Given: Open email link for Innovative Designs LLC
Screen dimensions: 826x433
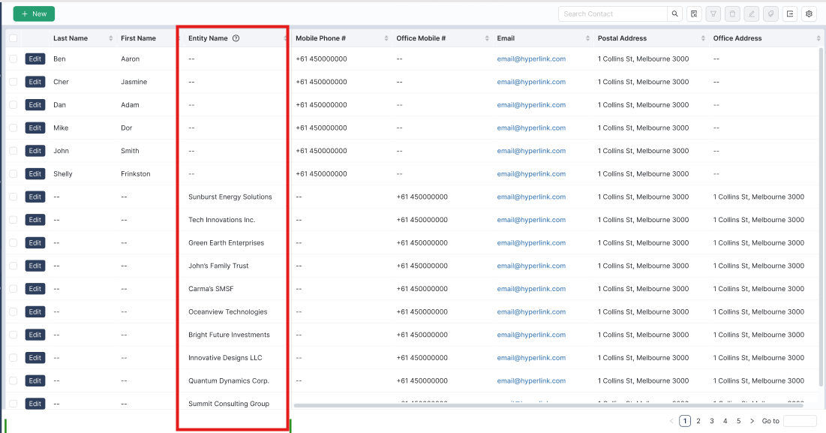Looking at the screenshot, I should (531, 358).
